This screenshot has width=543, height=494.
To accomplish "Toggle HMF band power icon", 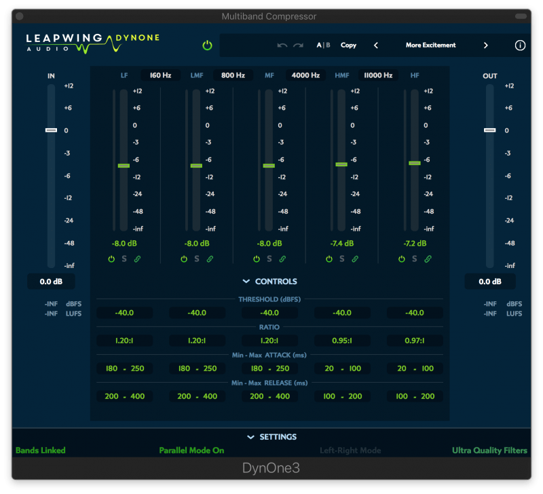I will coord(329,259).
